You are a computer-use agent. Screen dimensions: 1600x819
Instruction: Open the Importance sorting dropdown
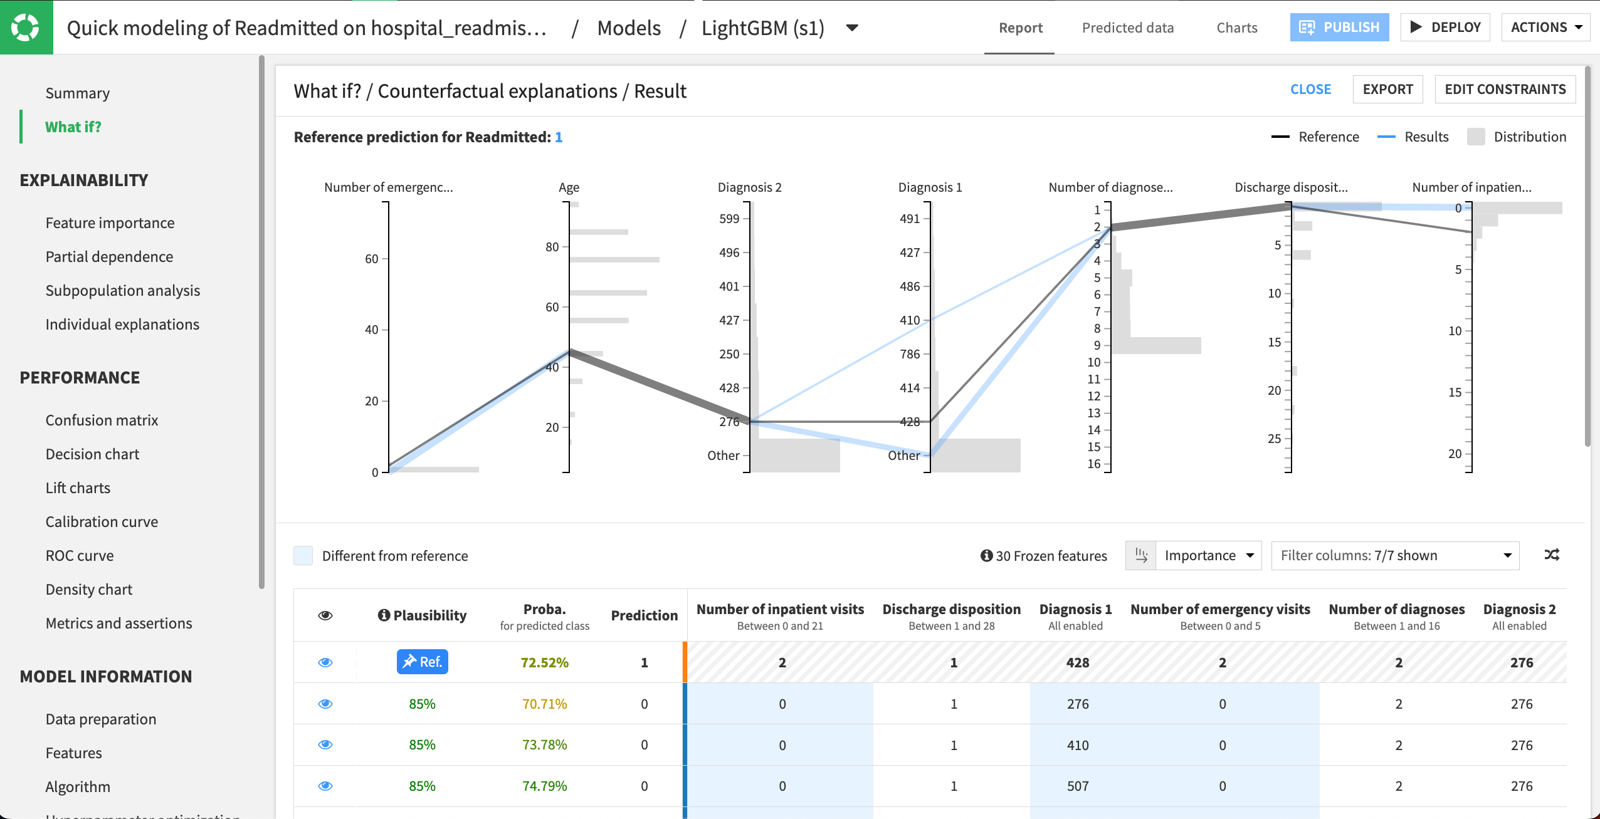pos(1208,555)
